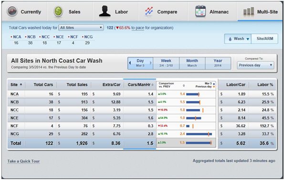Open the Currently tab
Image resolution: width=284 pixels, height=180 pixels.
coord(24,11)
